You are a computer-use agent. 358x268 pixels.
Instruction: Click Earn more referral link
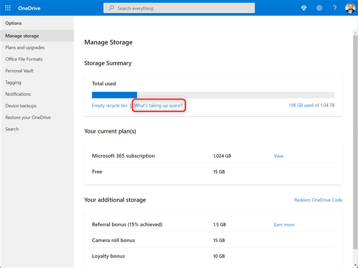284,225
